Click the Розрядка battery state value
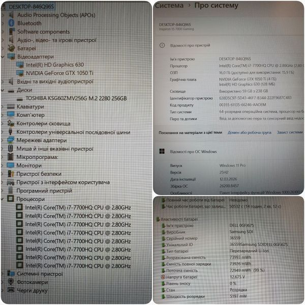 (x=238, y=290)
